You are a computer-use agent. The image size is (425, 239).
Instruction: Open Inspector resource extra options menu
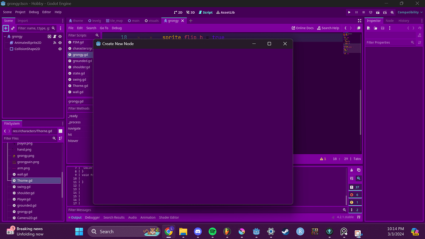(x=390, y=28)
